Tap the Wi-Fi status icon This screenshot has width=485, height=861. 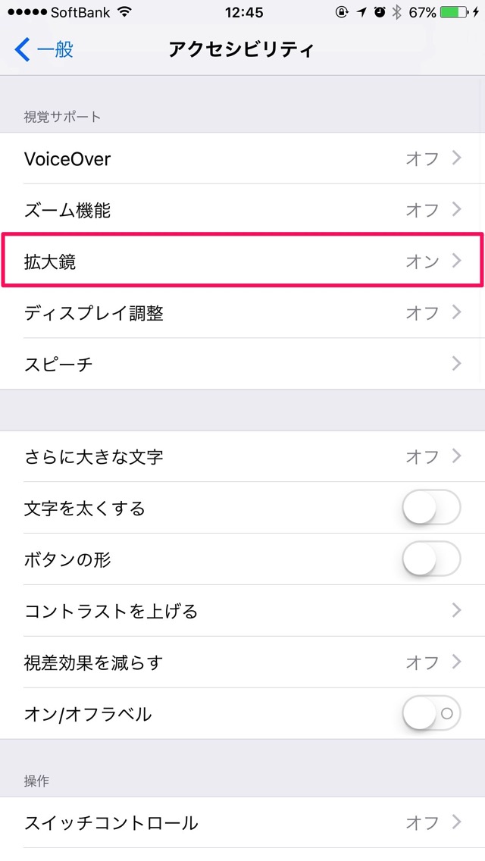coord(125,11)
